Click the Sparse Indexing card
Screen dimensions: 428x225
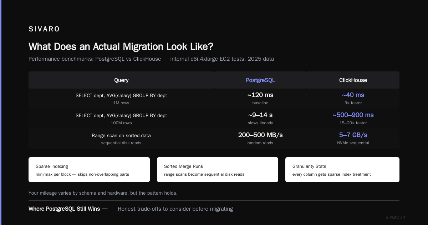click(x=89, y=170)
